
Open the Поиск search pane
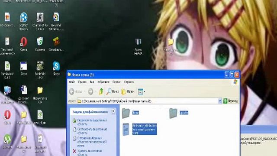(x=113, y=91)
